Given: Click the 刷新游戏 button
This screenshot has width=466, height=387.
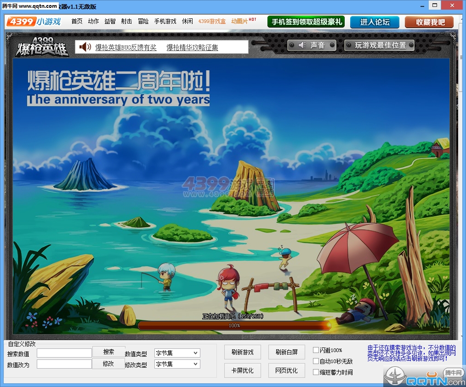Looking at the screenshot, I should point(243,352).
